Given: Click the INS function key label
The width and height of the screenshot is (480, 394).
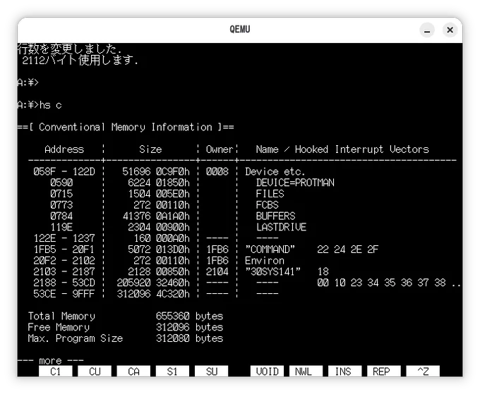Looking at the screenshot, I should (x=345, y=371).
